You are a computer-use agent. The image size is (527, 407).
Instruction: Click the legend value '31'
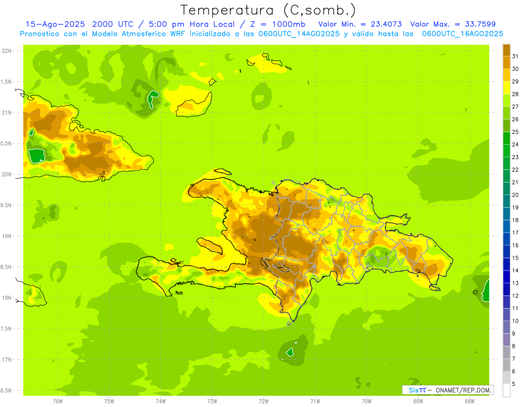[x=515, y=56]
